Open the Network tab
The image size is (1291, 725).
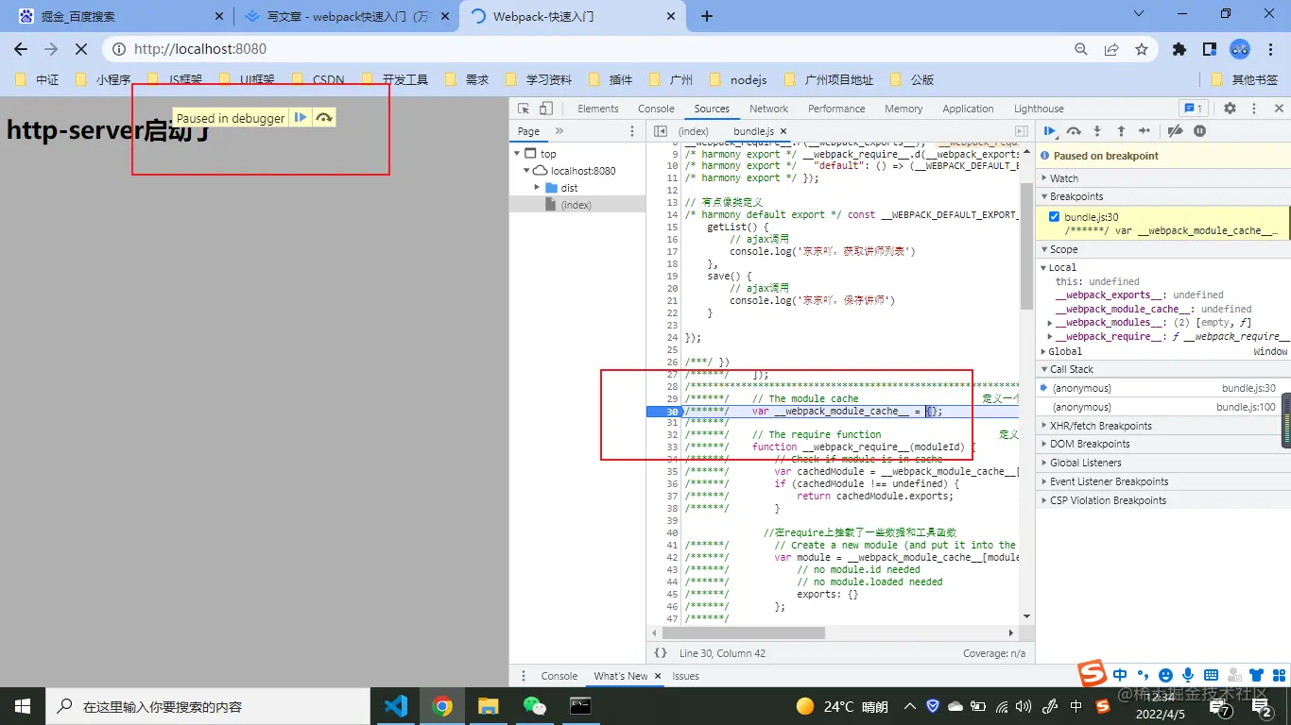769,109
